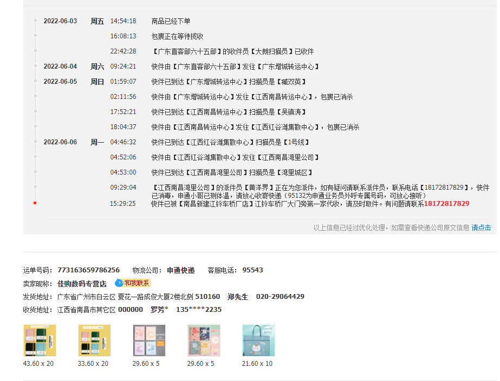The width and height of the screenshot is (500, 381).
Task: Click the 15:29:25 entry about 南昌新建江铃车桥厂店 pickup
Action: click(x=310, y=204)
